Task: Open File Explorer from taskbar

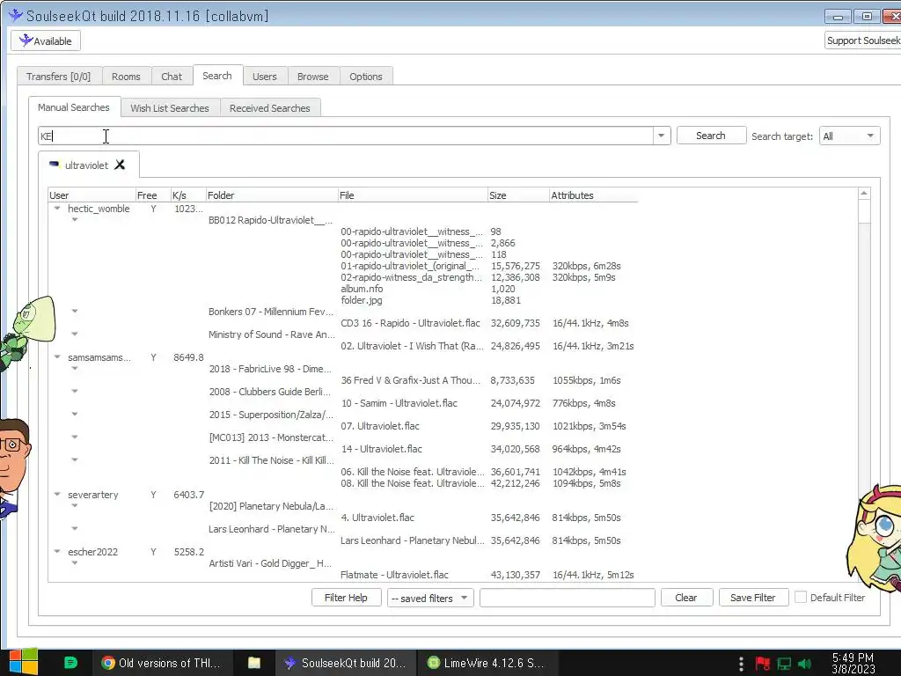Action: [x=254, y=663]
